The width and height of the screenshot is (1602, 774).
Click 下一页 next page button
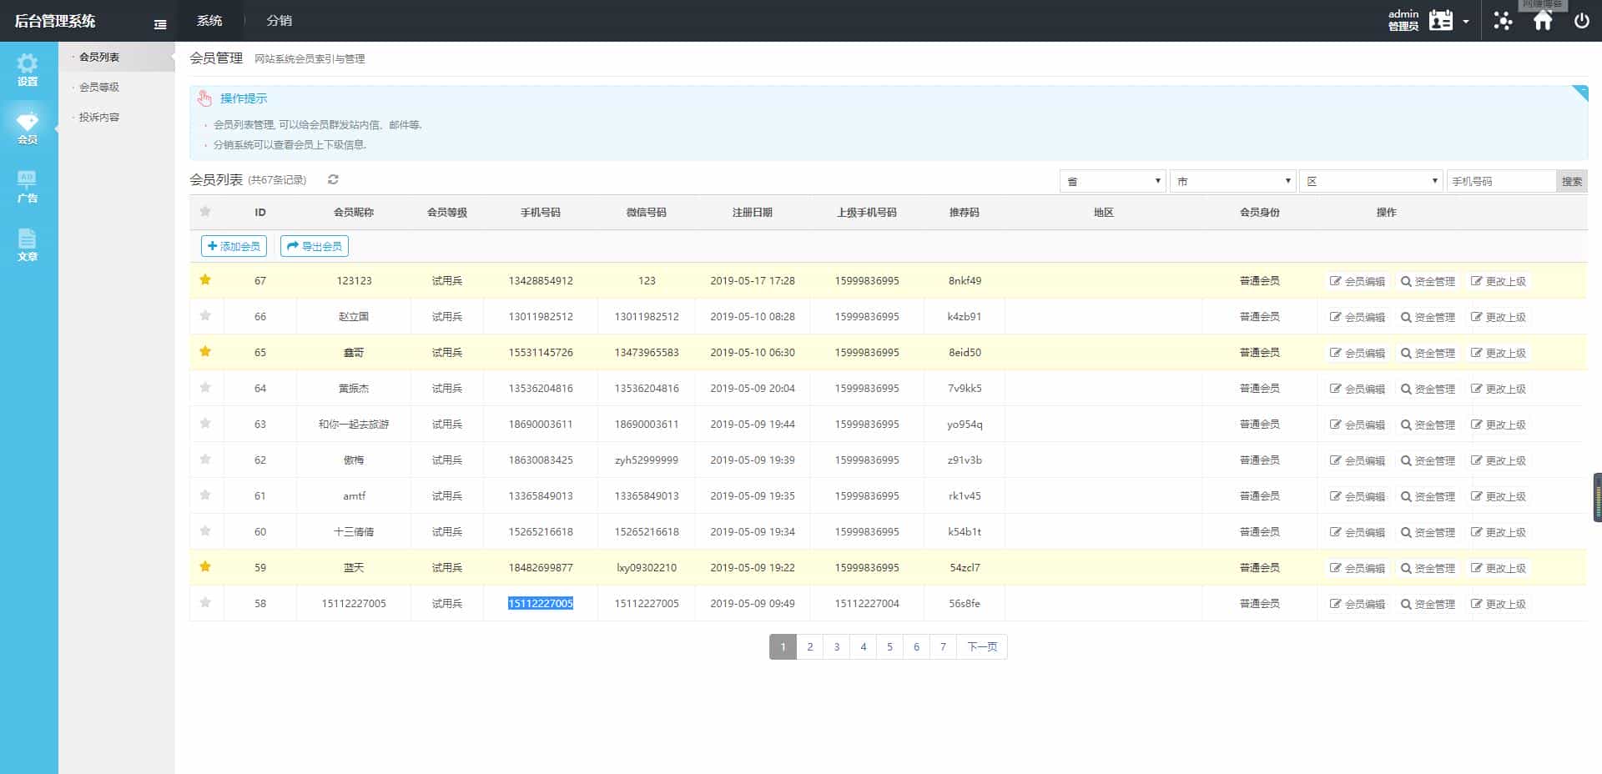click(982, 646)
